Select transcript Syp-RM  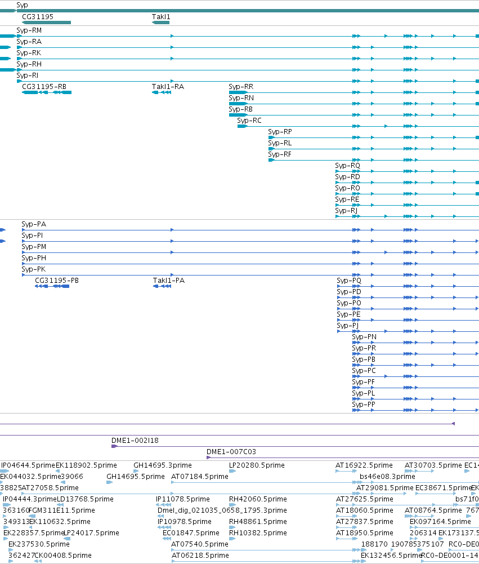click(x=29, y=30)
